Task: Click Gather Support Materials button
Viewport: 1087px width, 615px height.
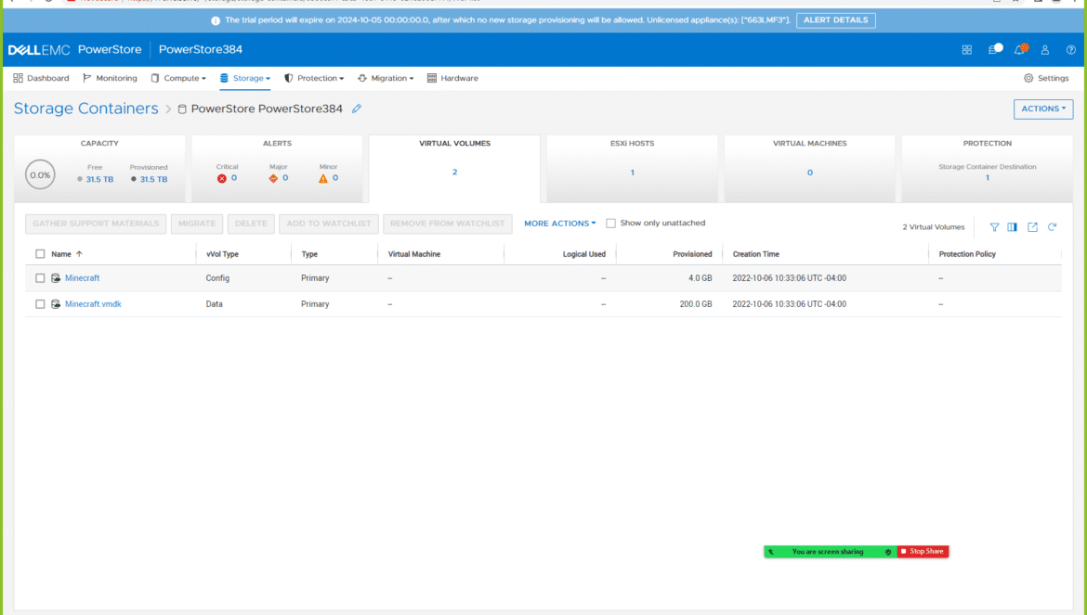Action: [x=96, y=224]
